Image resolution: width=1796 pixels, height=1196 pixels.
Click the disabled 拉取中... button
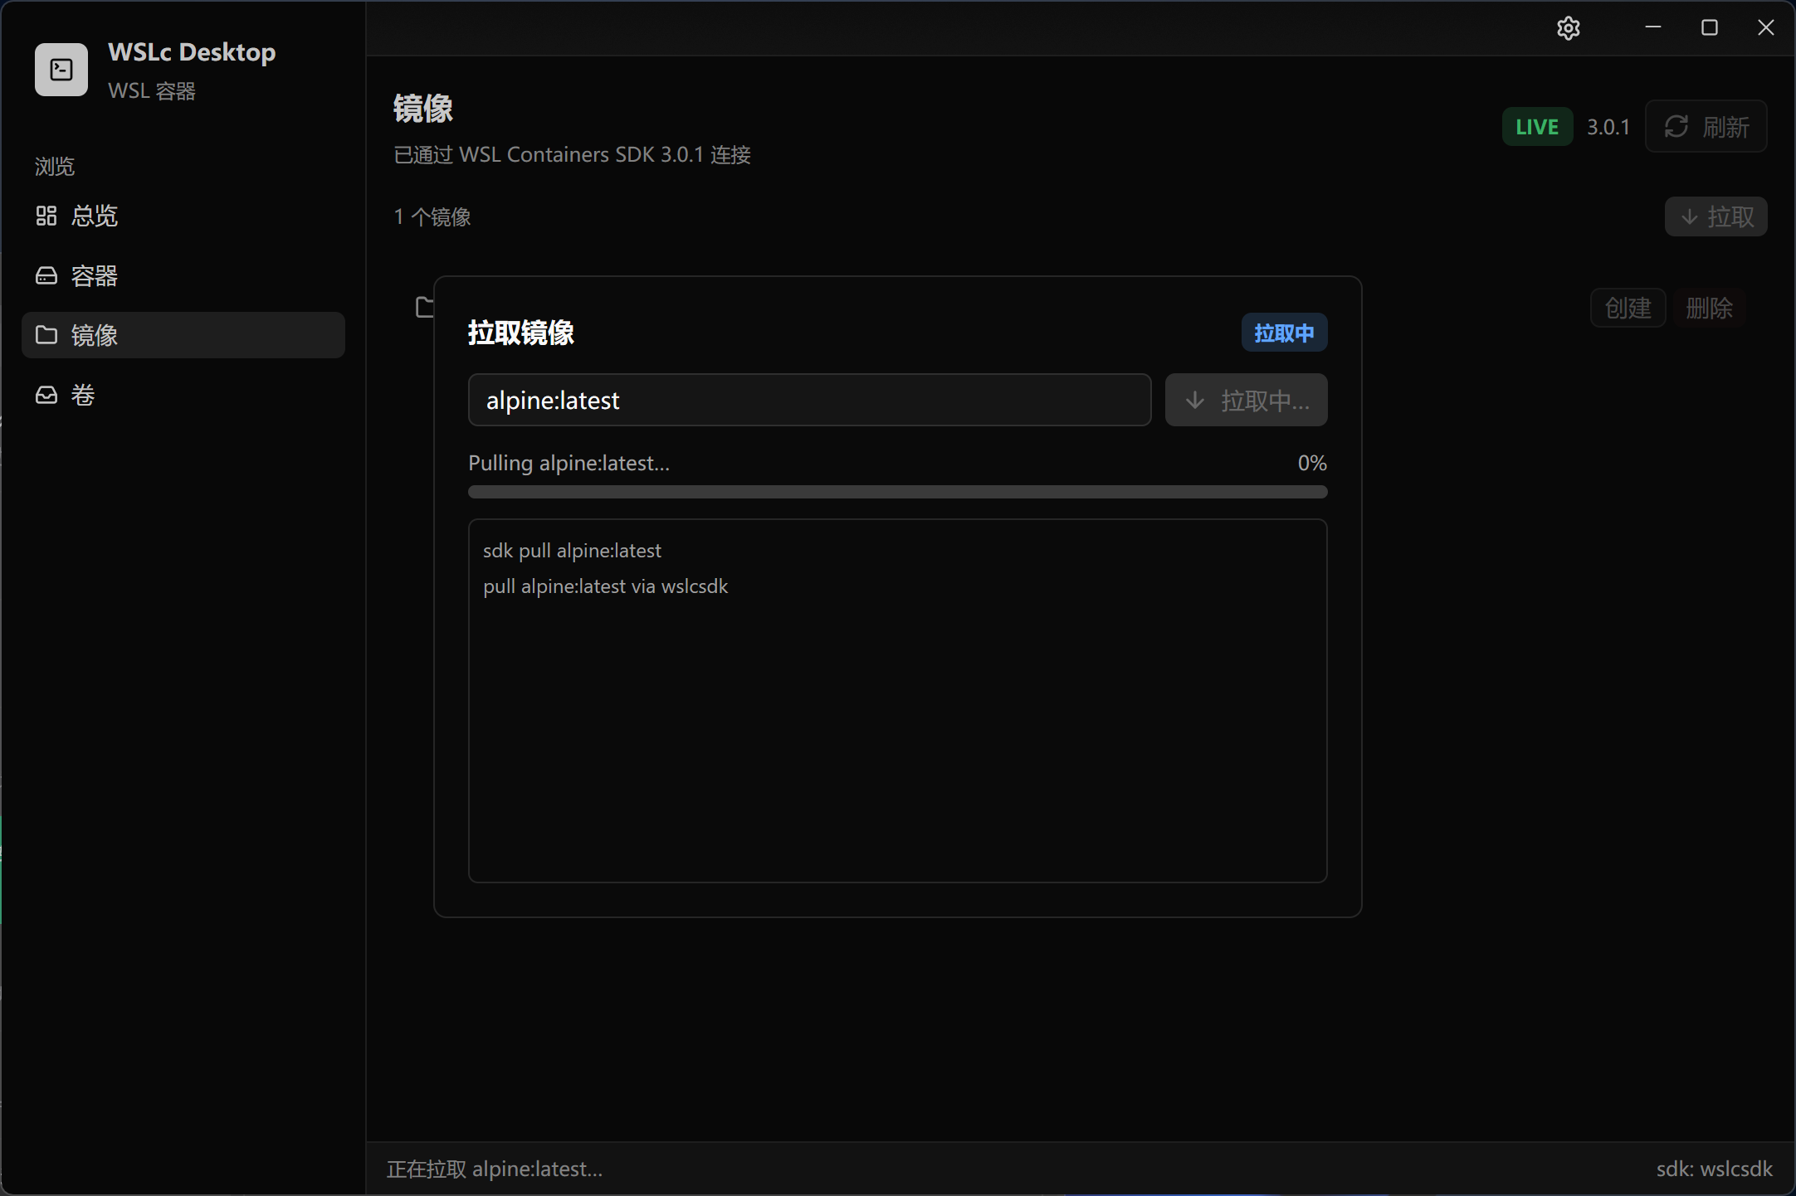point(1246,400)
